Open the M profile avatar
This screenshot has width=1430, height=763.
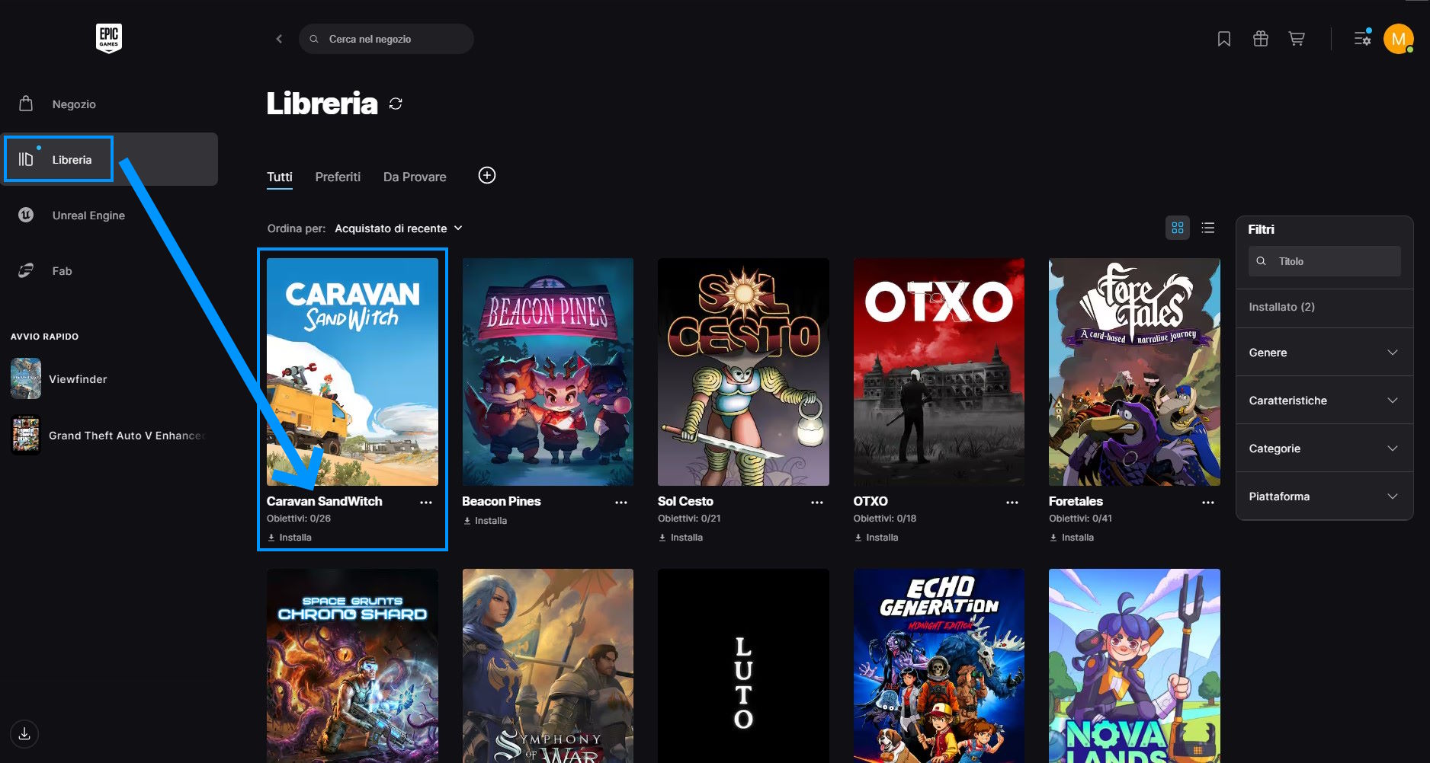tap(1399, 39)
